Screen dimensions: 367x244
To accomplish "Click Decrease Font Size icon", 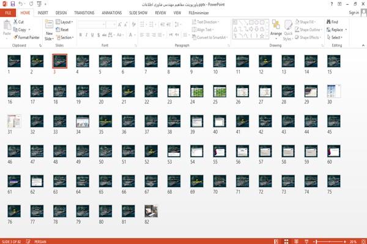I will click(x=126, y=24).
